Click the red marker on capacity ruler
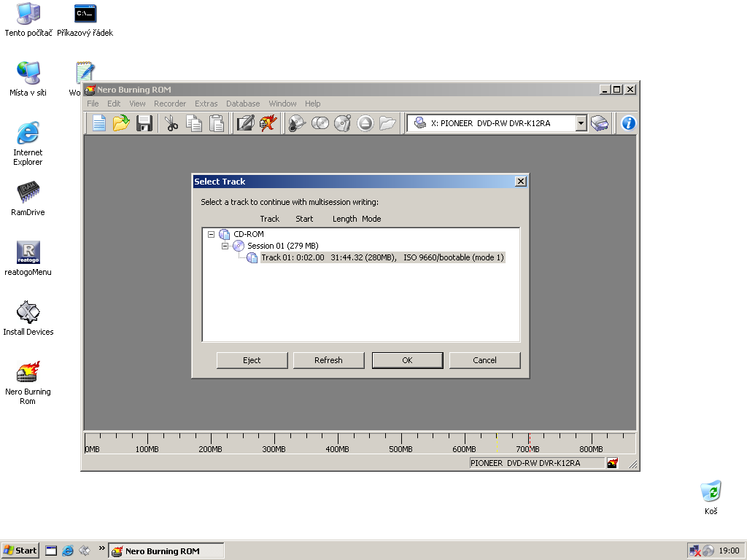Screen dimensions: 747x560 tap(529, 443)
